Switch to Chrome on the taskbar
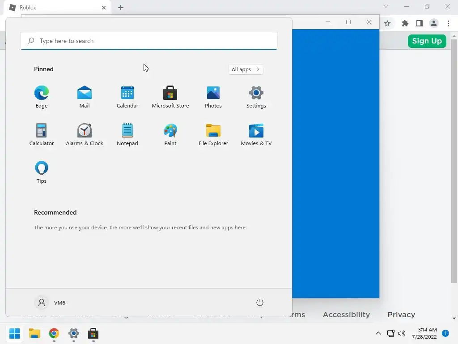 pyautogui.click(x=54, y=333)
